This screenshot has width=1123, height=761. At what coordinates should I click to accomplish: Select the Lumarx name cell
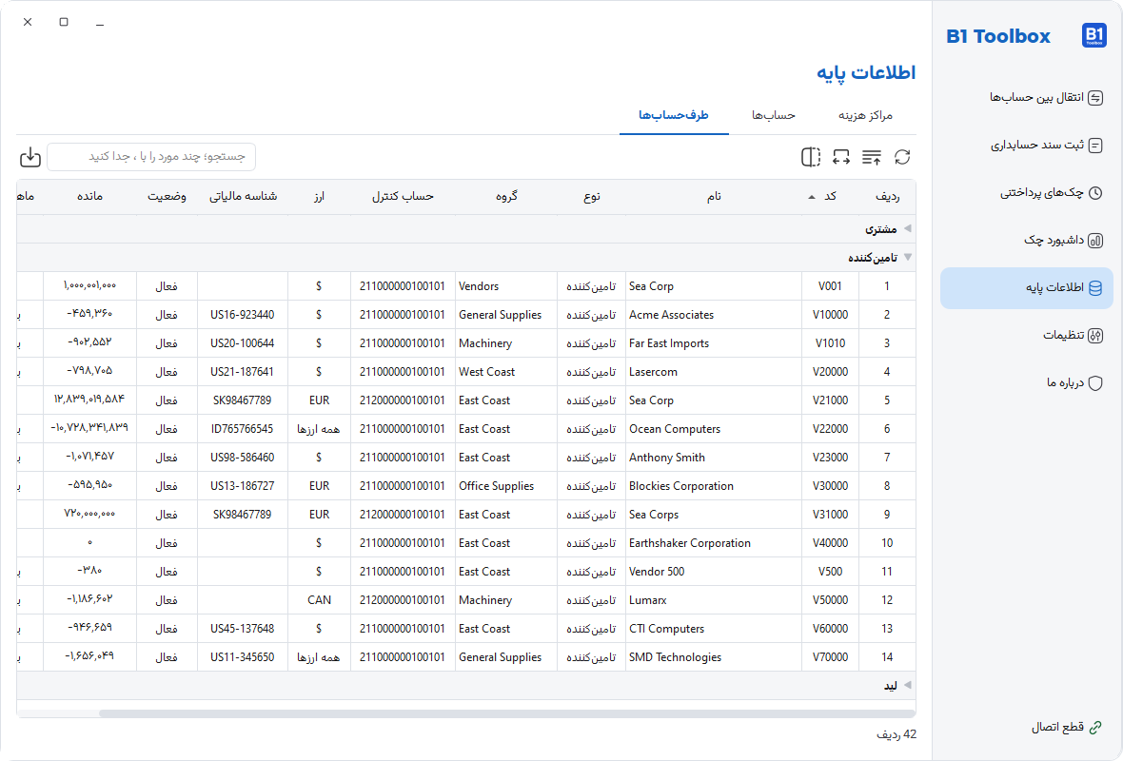[x=714, y=600]
